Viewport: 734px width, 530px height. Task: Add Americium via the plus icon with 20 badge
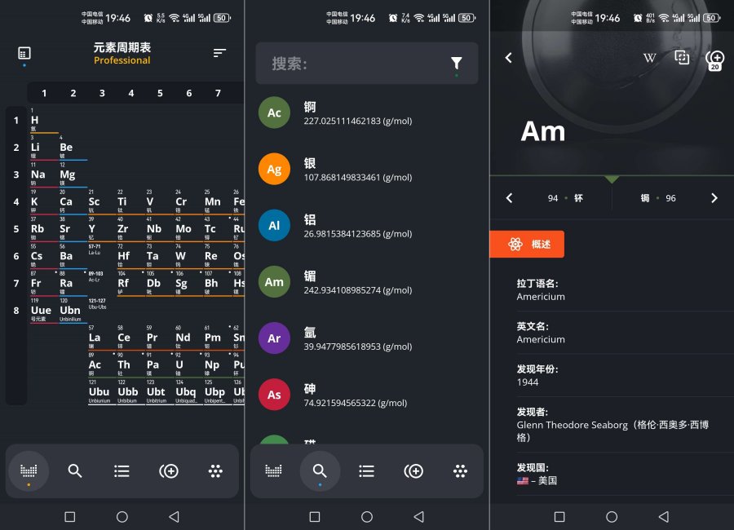714,59
